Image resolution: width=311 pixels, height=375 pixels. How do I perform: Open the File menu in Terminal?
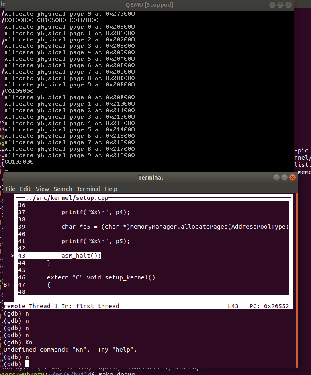pos(10,189)
